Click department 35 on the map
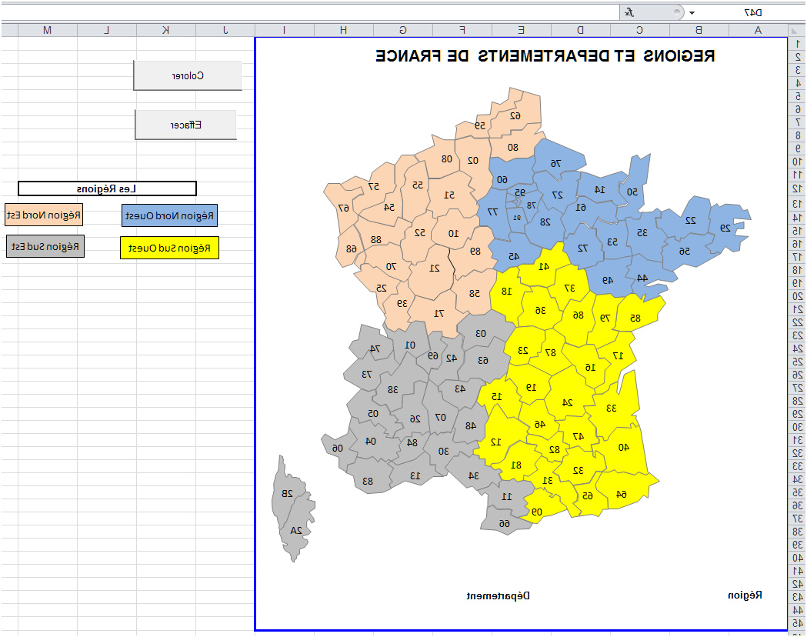807x637 pixels. tap(642, 232)
